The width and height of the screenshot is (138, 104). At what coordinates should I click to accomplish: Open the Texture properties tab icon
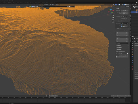pyautogui.click(x=132, y=69)
